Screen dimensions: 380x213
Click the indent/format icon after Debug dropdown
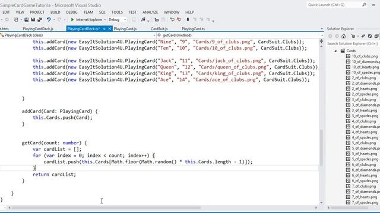157,20
